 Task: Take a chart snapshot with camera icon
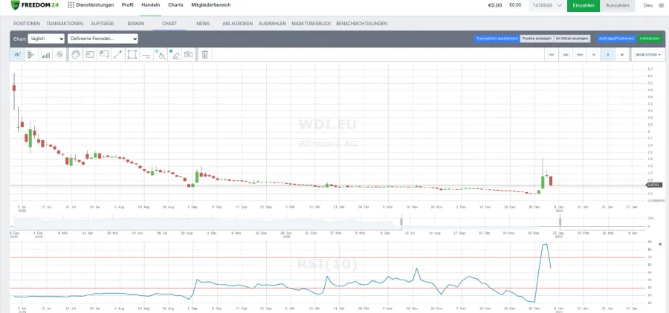(189, 54)
